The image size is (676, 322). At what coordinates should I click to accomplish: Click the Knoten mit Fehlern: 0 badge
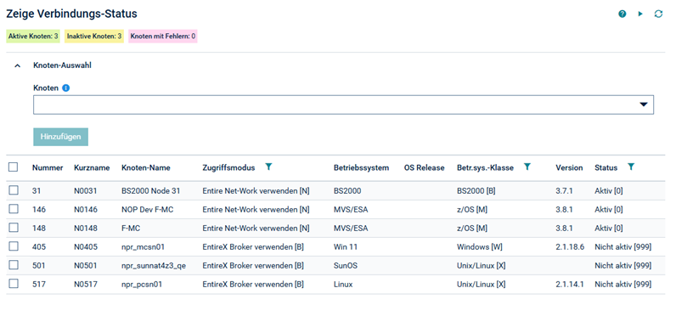(x=163, y=37)
